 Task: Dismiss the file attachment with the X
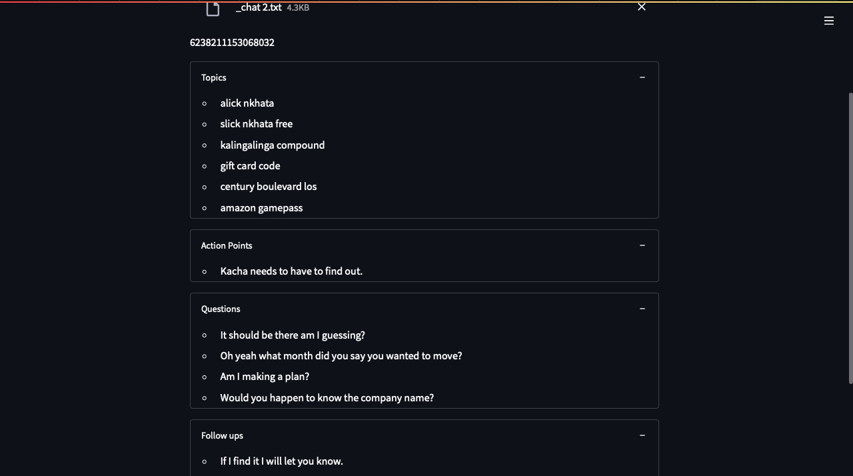(x=641, y=7)
